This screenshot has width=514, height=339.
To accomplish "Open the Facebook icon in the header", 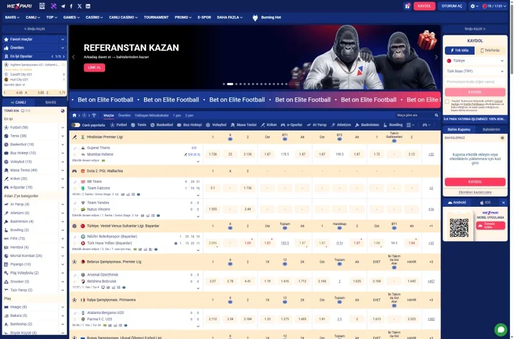I will tap(71, 6).
